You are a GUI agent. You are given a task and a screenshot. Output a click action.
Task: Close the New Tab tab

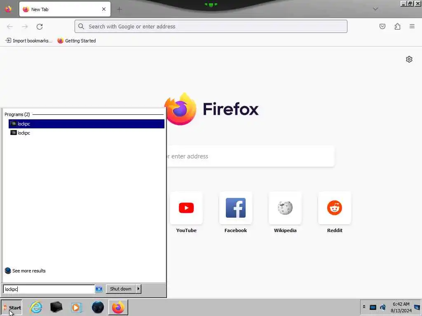click(x=103, y=9)
